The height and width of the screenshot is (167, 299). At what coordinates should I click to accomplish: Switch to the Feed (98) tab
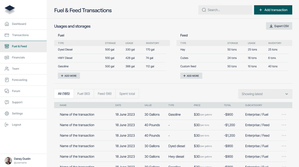pyautogui.click(x=105, y=94)
